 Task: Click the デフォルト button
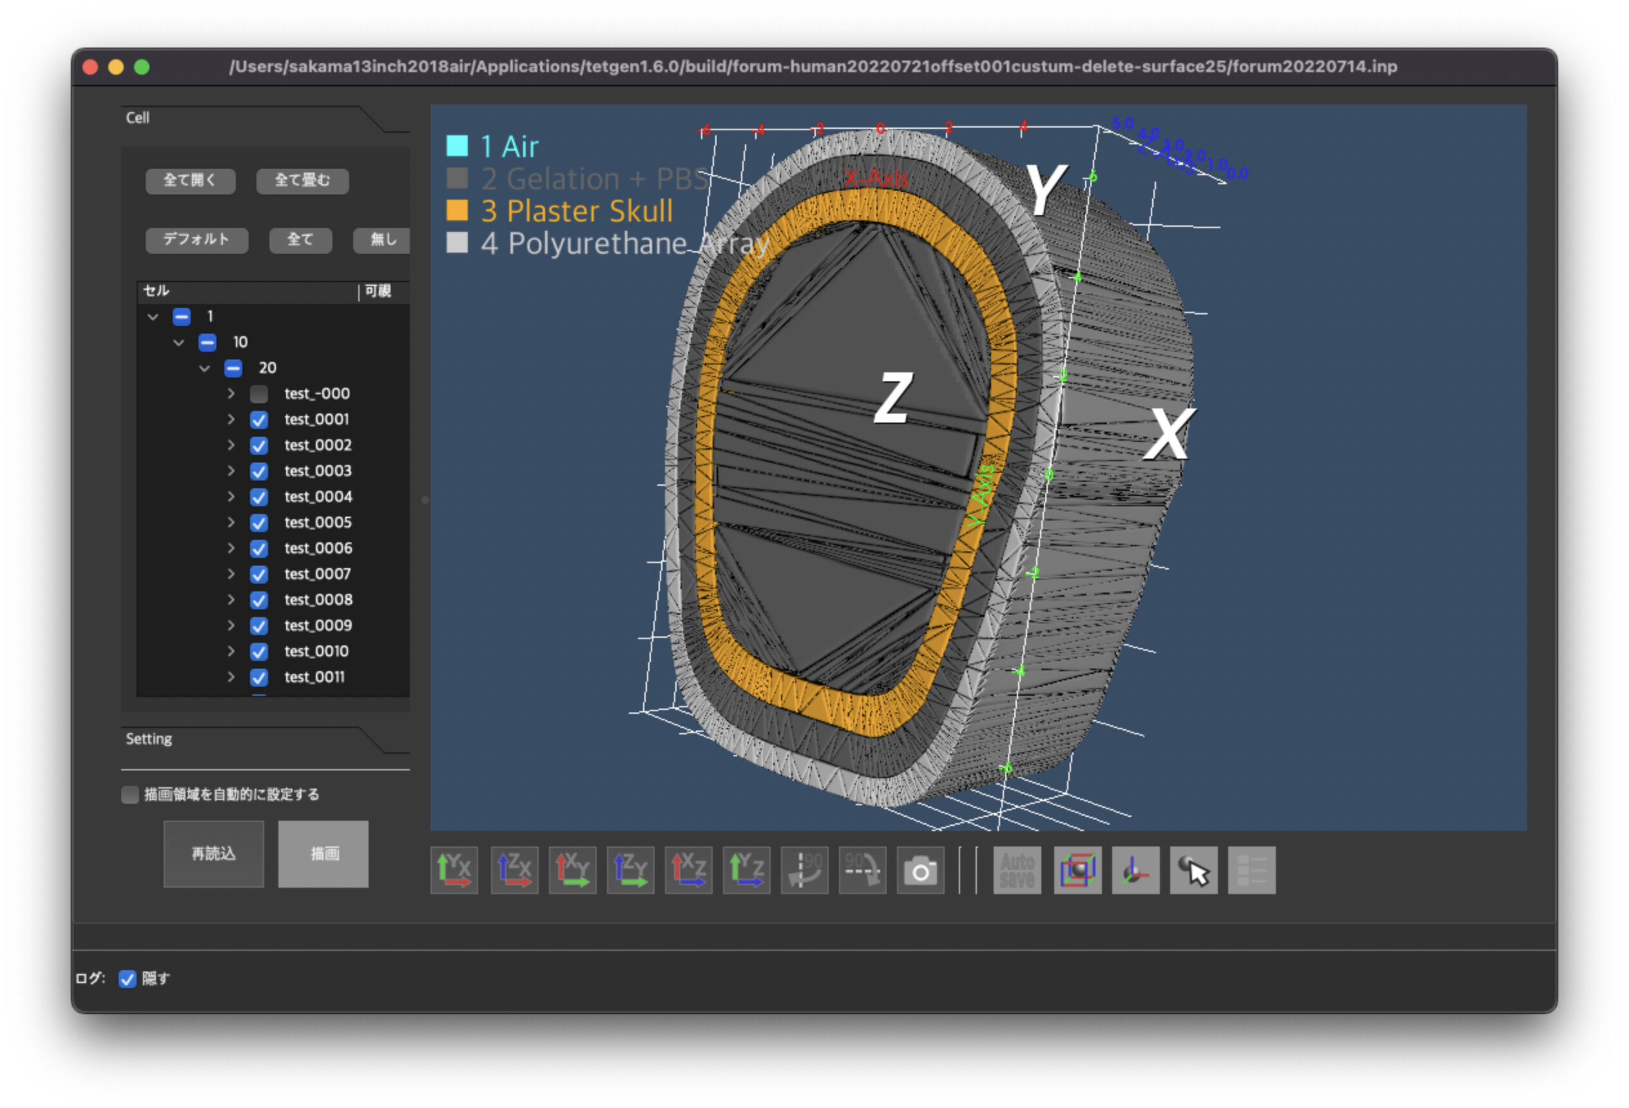(x=197, y=240)
